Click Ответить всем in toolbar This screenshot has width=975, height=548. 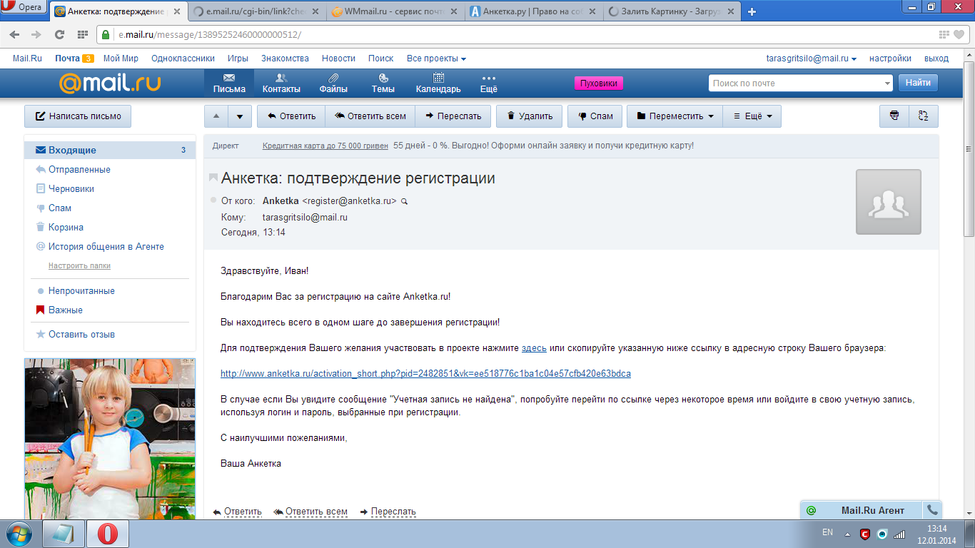pyautogui.click(x=370, y=116)
